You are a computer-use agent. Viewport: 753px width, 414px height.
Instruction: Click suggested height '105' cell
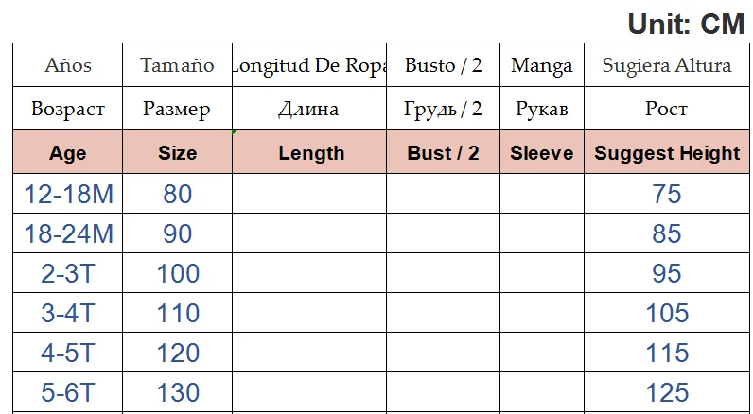pos(667,314)
